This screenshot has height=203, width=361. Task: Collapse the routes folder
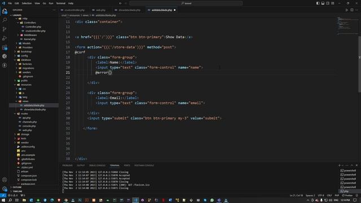(x=24, y=113)
